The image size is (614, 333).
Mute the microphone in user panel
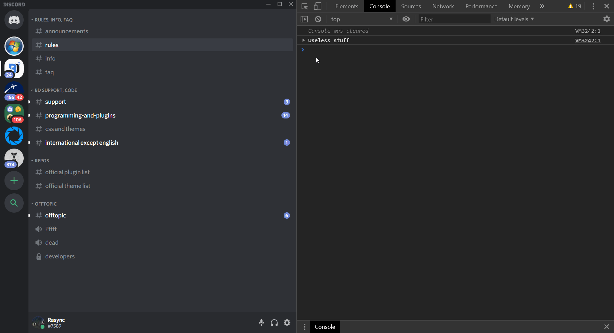261,323
